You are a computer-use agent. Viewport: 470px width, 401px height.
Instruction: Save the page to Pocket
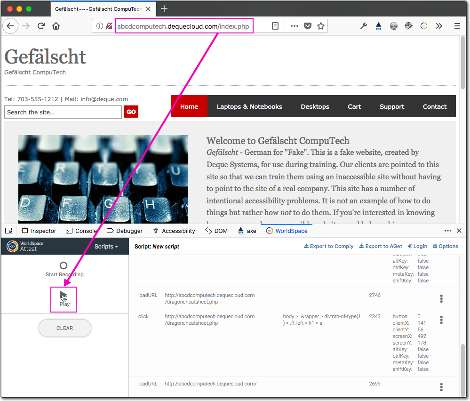(308, 26)
